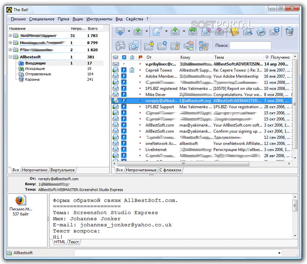This screenshot has width=307, height=264.
Task: Collapse the Allbestsoft account tree
Action: (11, 57)
